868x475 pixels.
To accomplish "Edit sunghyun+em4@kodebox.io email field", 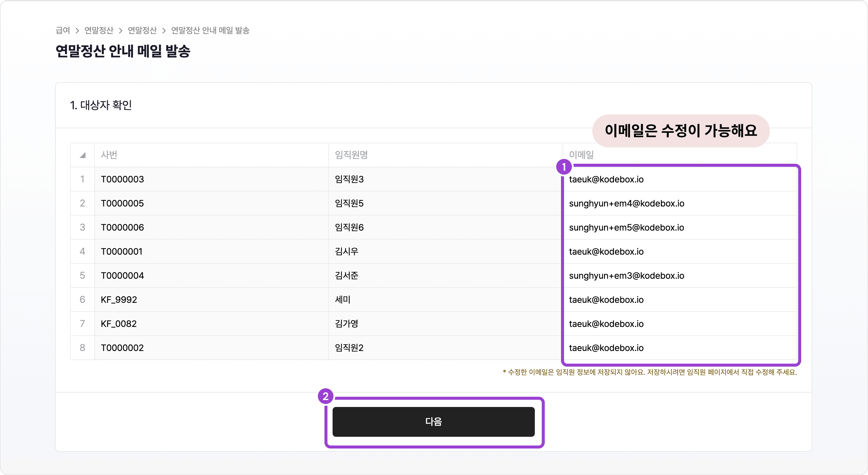I will (679, 203).
